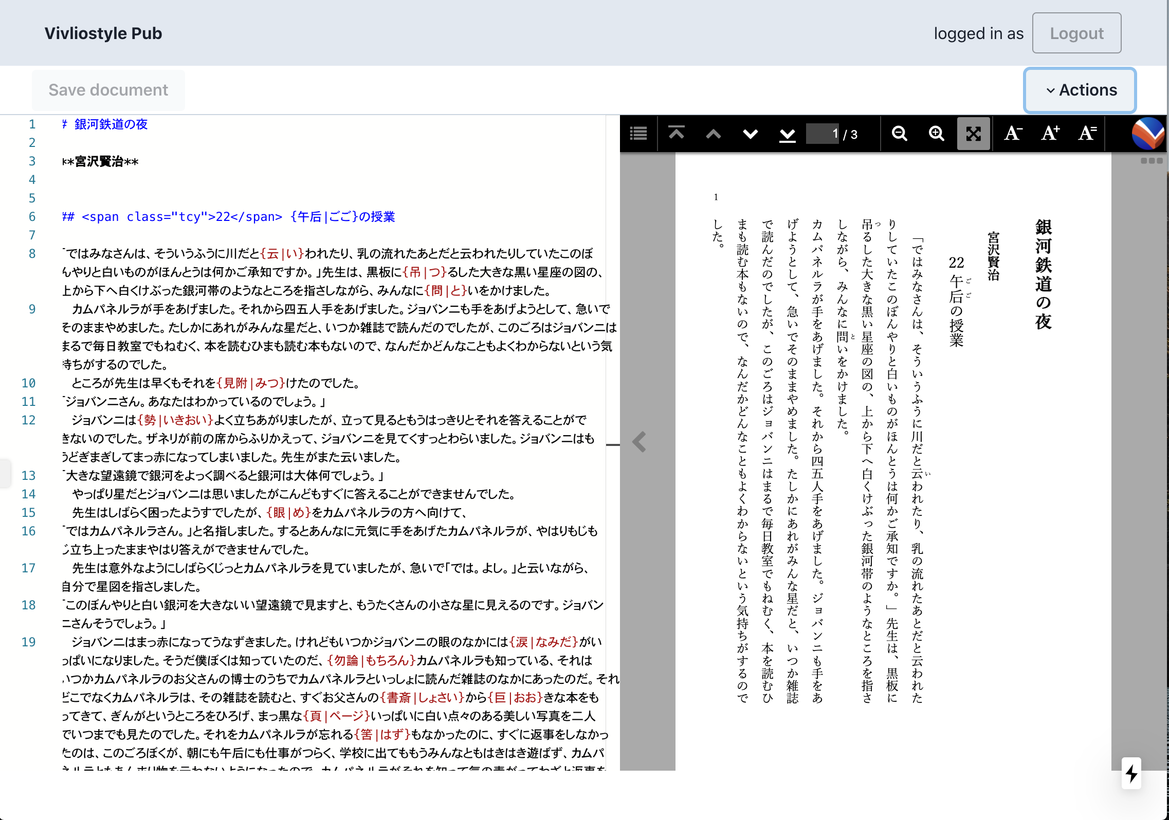Click the Vivliostyle Pub title
The width and height of the screenshot is (1169, 820).
pyautogui.click(x=103, y=33)
